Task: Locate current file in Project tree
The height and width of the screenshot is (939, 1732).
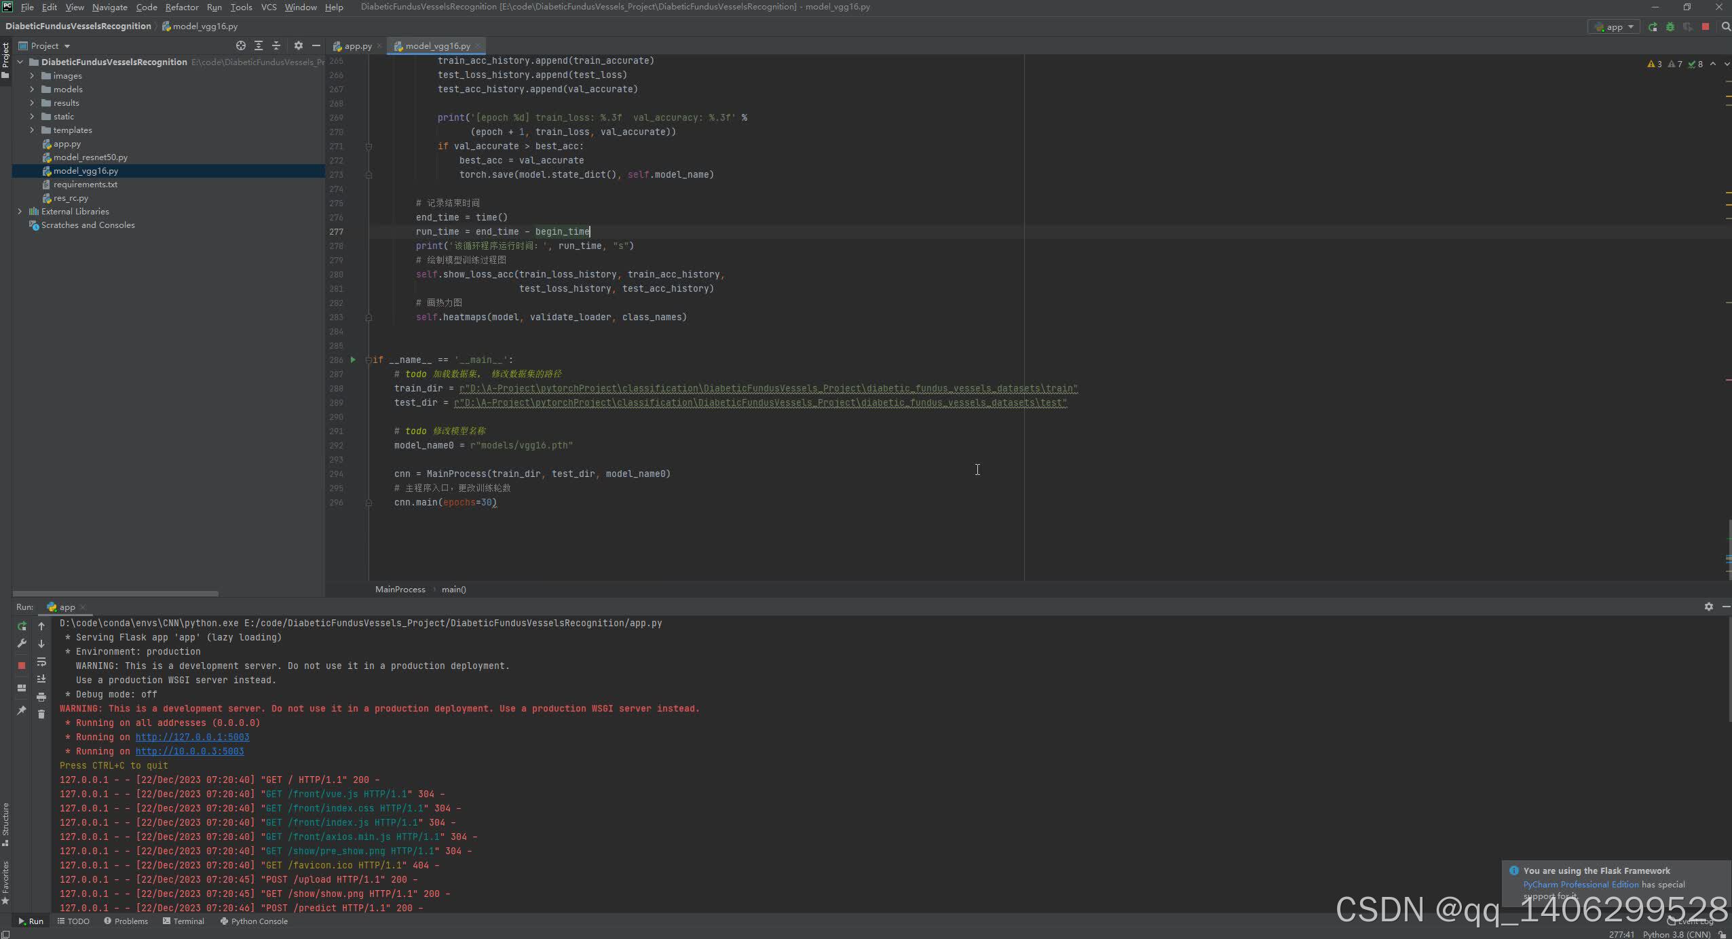Action: click(240, 45)
